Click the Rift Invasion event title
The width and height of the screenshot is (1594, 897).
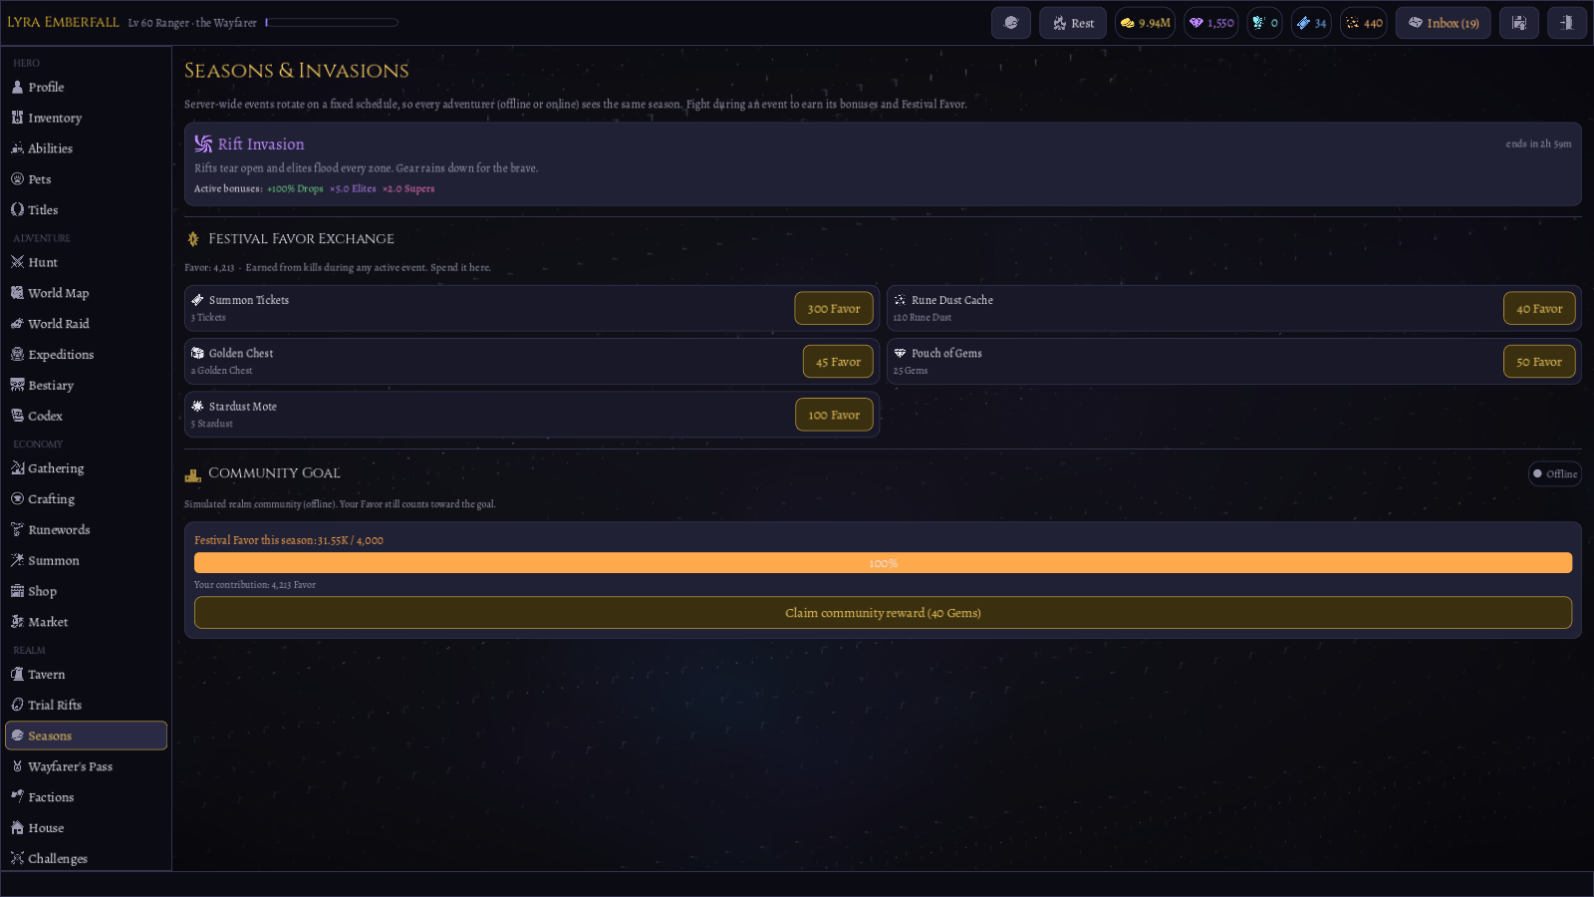tap(261, 145)
